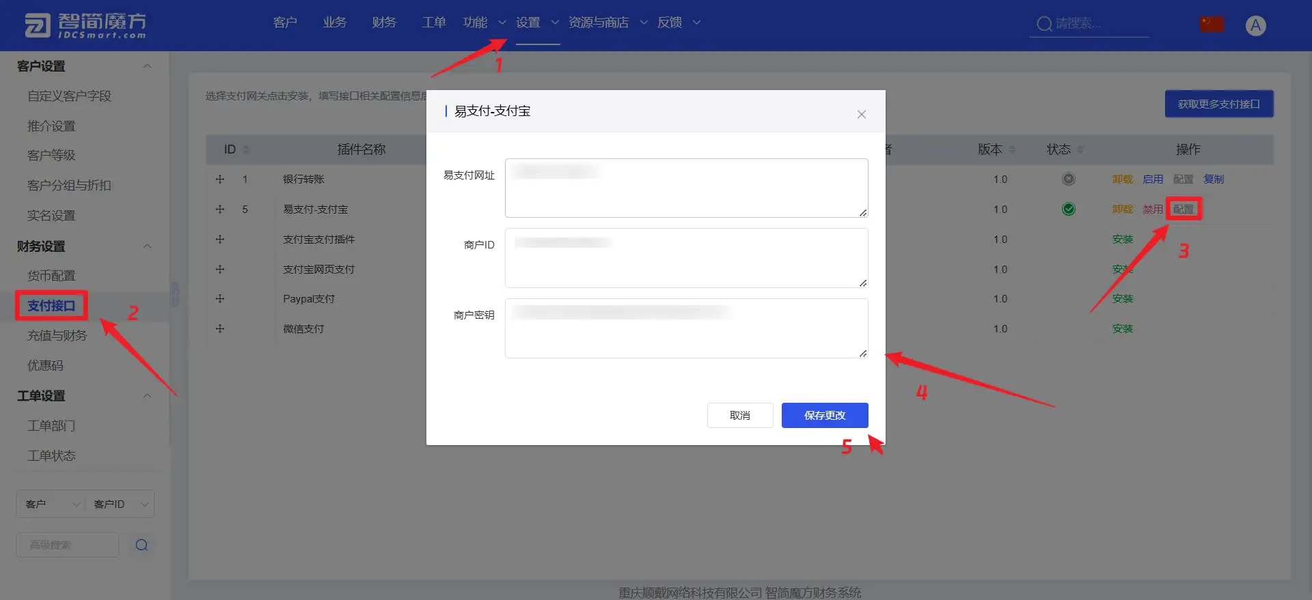1312x600 pixels.
Task: Open the user avatar menu
Action: pos(1255,25)
